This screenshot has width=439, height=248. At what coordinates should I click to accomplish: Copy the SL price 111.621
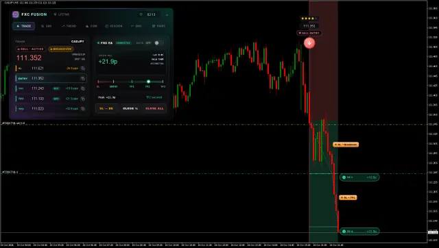click(x=83, y=69)
